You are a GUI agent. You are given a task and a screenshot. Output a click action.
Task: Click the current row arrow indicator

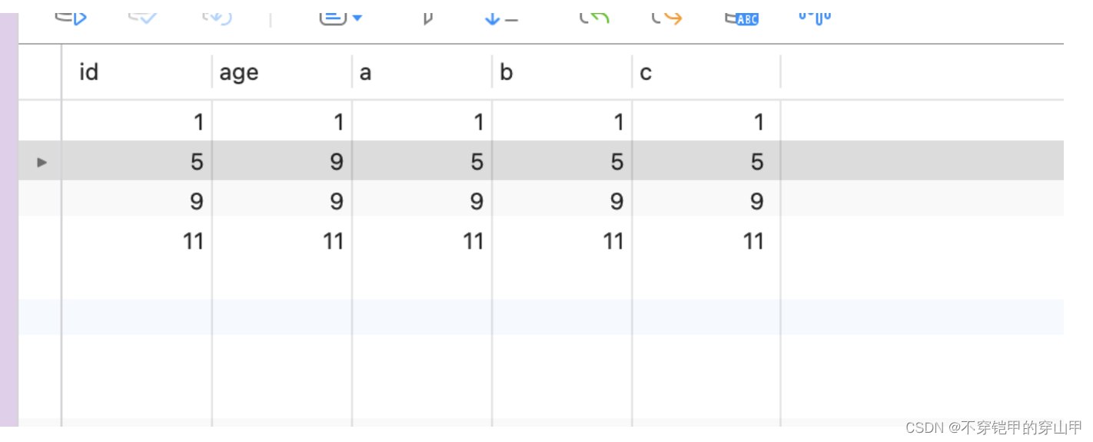[42, 162]
